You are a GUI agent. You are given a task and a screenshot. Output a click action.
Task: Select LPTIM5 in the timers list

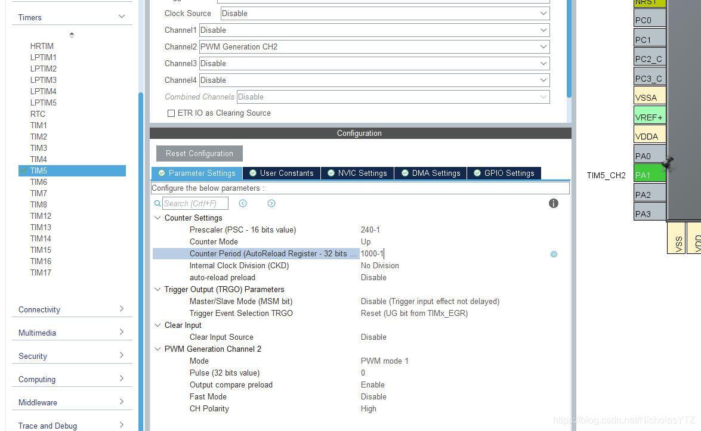coord(44,103)
